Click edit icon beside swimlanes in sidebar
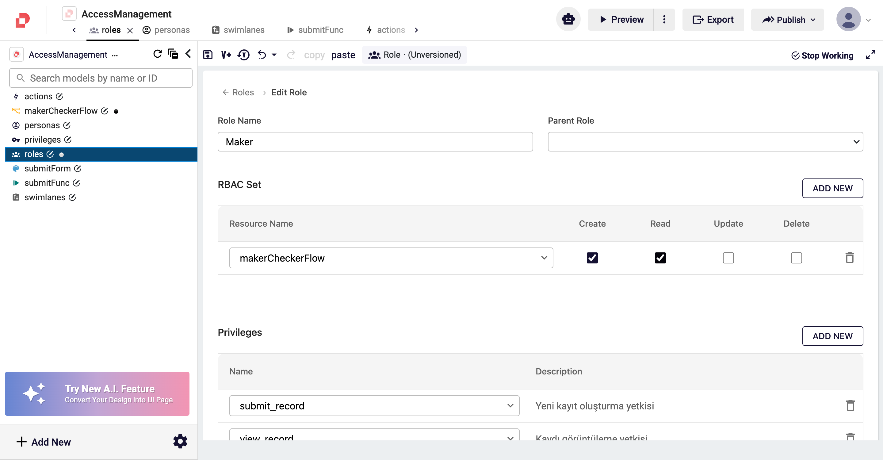 point(72,197)
